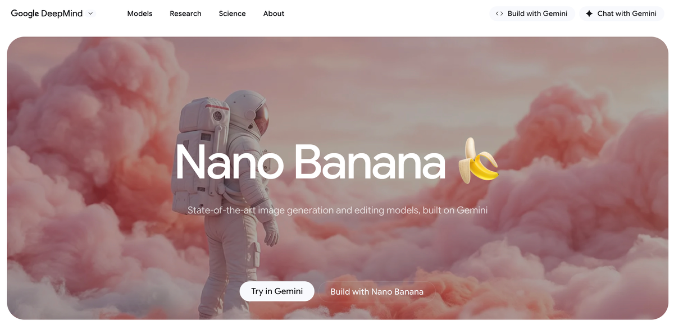Open the Models menu
The image size is (674, 325).
140,13
